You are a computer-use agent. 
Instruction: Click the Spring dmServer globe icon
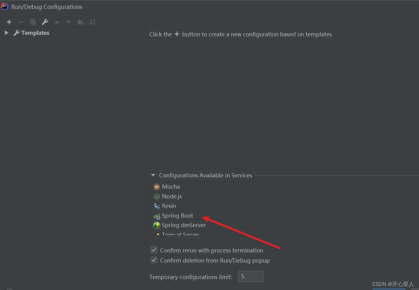pyautogui.click(x=157, y=225)
